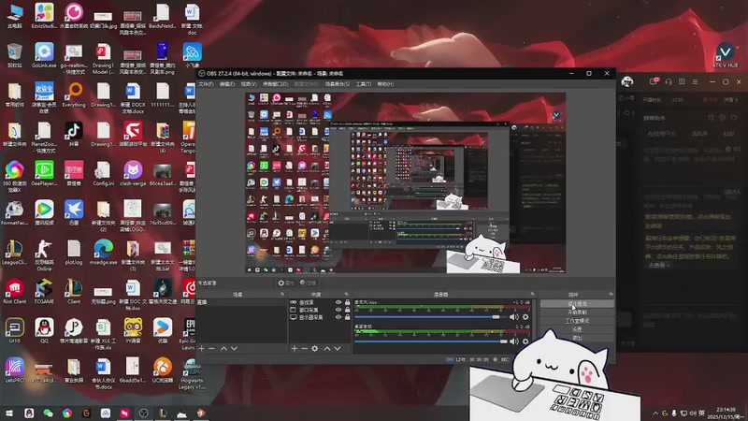The height and width of the screenshot is (421, 748).
Task: Open the 停靠窗口(D) menu in OBS
Action: [x=275, y=84]
